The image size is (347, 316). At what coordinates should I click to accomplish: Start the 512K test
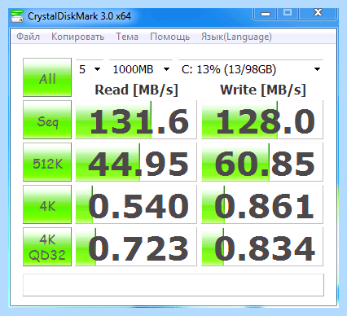coord(47,162)
